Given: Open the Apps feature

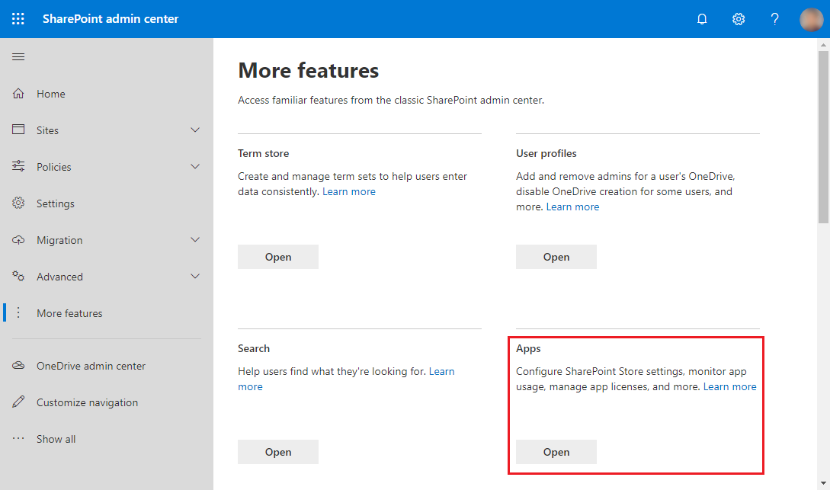Looking at the screenshot, I should (556, 452).
